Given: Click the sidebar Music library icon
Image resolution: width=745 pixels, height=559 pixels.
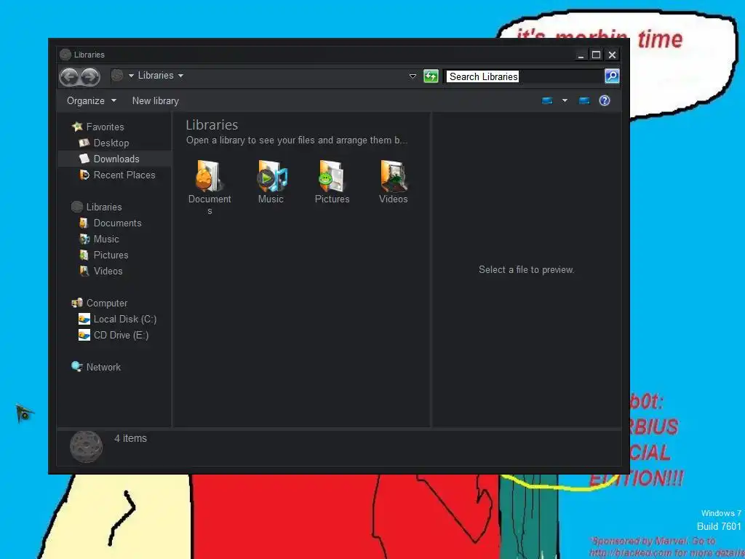Looking at the screenshot, I should 84,239.
